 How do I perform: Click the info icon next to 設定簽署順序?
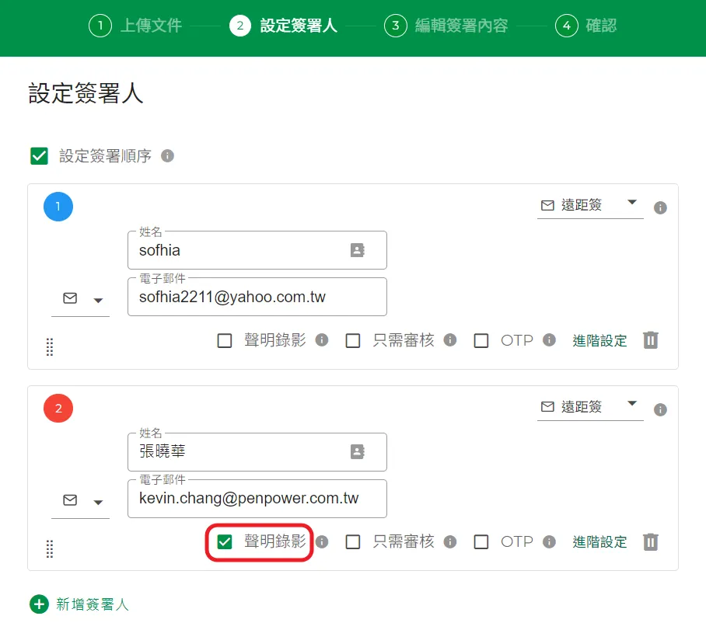(168, 155)
